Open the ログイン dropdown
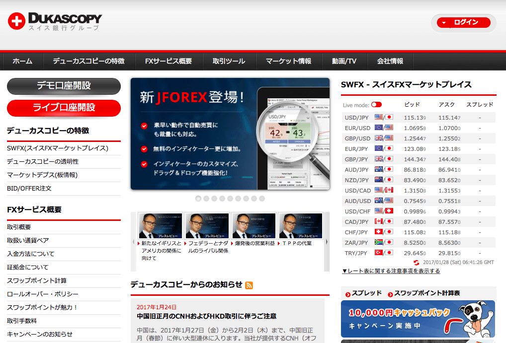This screenshot has height=343, width=506. [x=463, y=22]
